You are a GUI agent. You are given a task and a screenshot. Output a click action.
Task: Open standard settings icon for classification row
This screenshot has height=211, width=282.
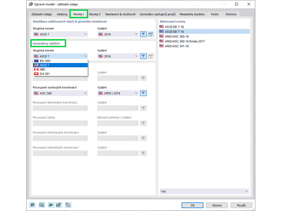point(151,34)
